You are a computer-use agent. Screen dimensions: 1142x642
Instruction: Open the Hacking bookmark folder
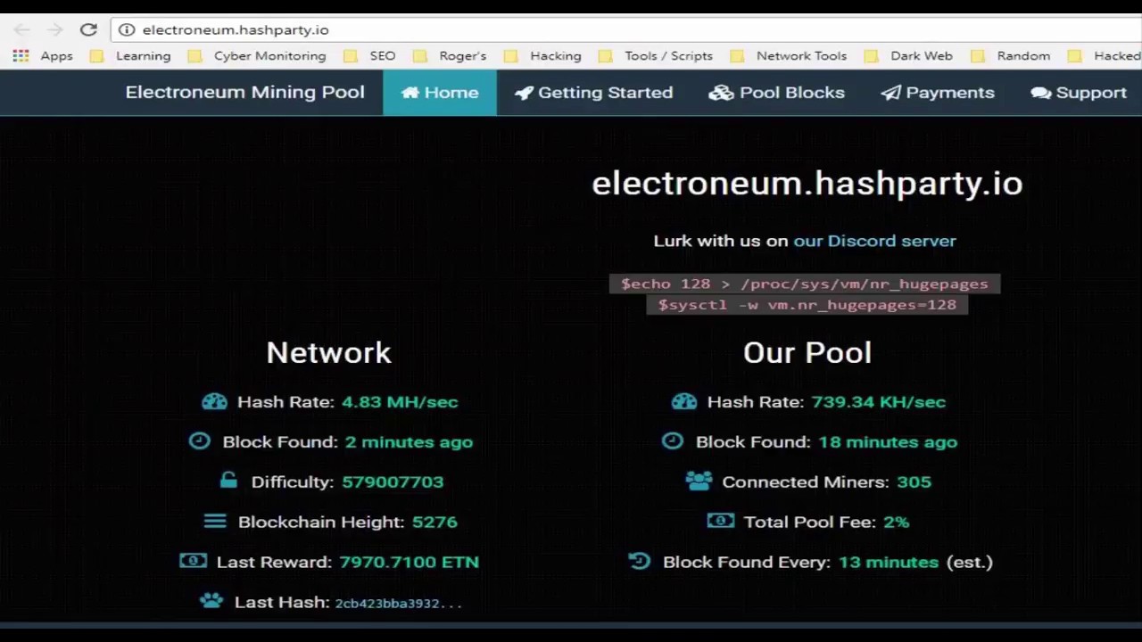click(x=542, y=55)
